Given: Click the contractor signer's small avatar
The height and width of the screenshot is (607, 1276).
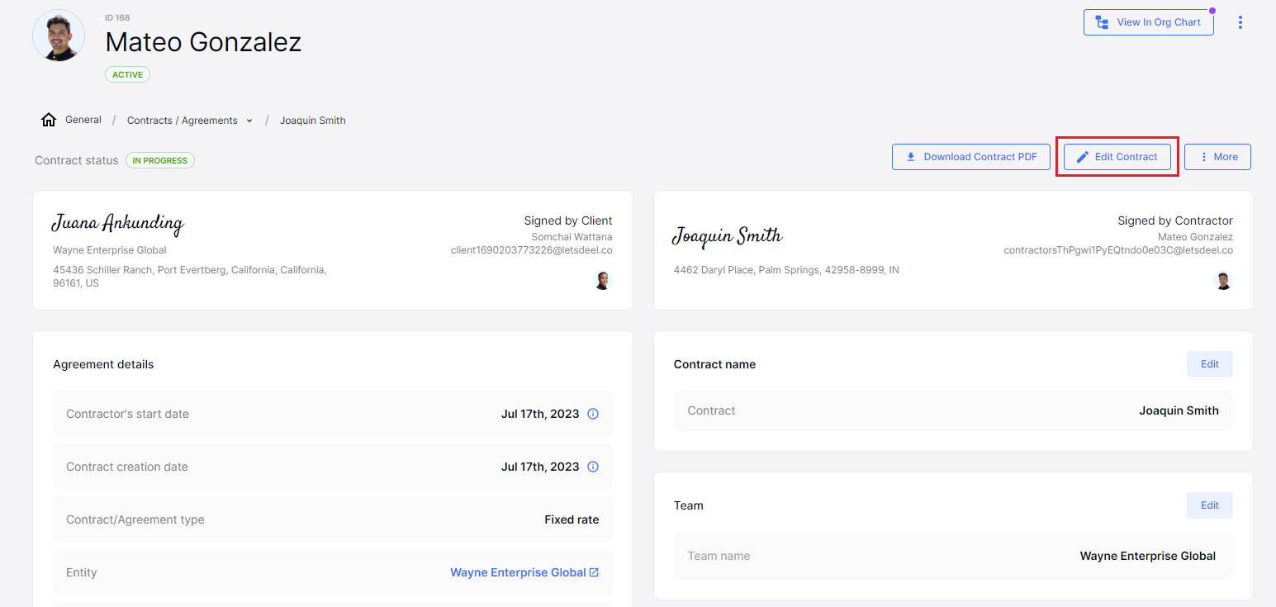Looking at the screenshot, I should point(1223,281).
